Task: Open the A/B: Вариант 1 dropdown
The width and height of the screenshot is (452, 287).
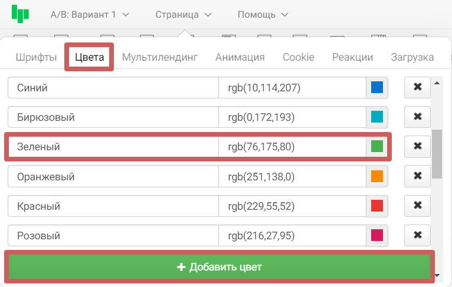Action: 90,14
